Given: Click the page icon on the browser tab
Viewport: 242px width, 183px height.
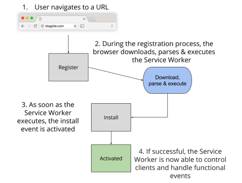Looking at the screenshot, I should click(41, 19).
